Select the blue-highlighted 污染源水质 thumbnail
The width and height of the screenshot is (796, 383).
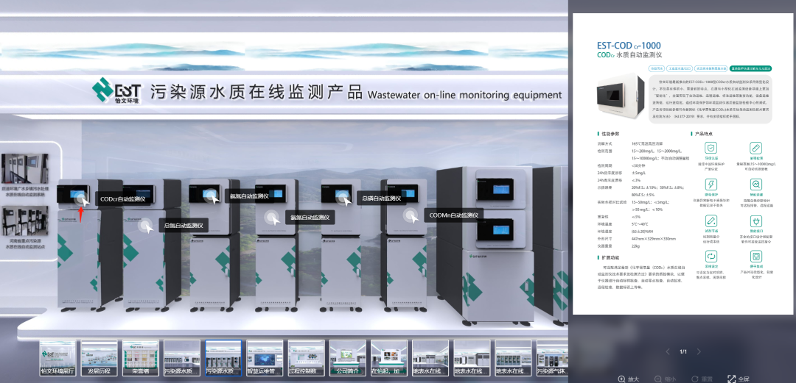223,358
